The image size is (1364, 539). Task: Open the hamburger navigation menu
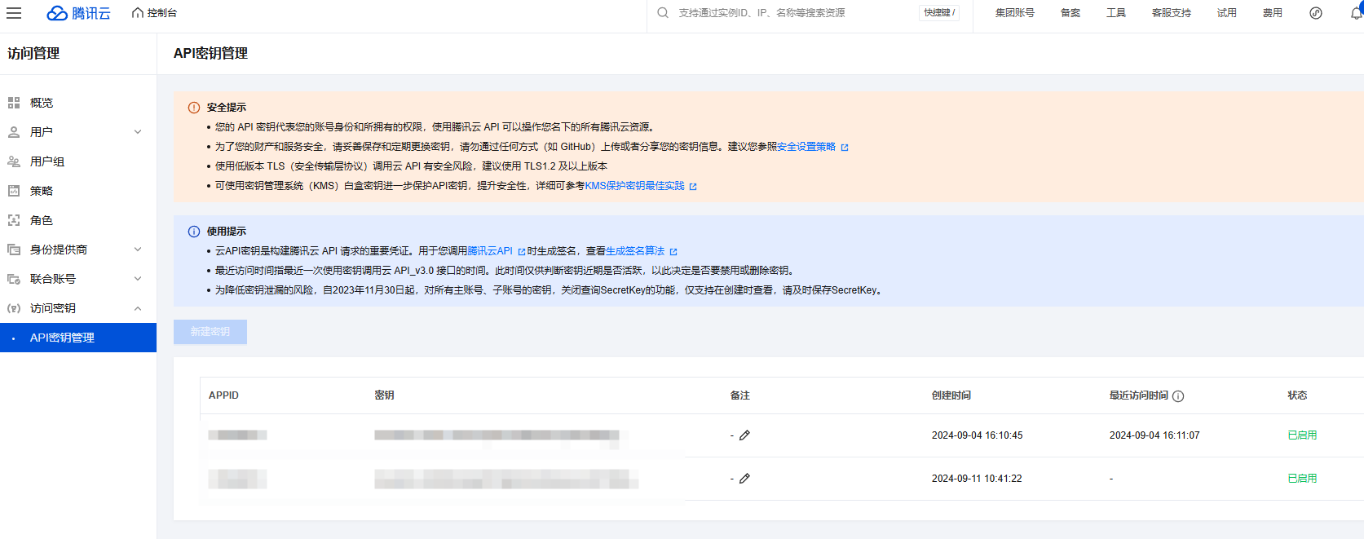click(x=14, y=13)
